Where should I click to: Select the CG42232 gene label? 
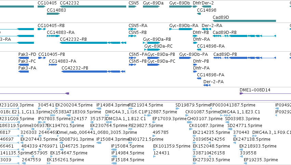tap(69, 3)
